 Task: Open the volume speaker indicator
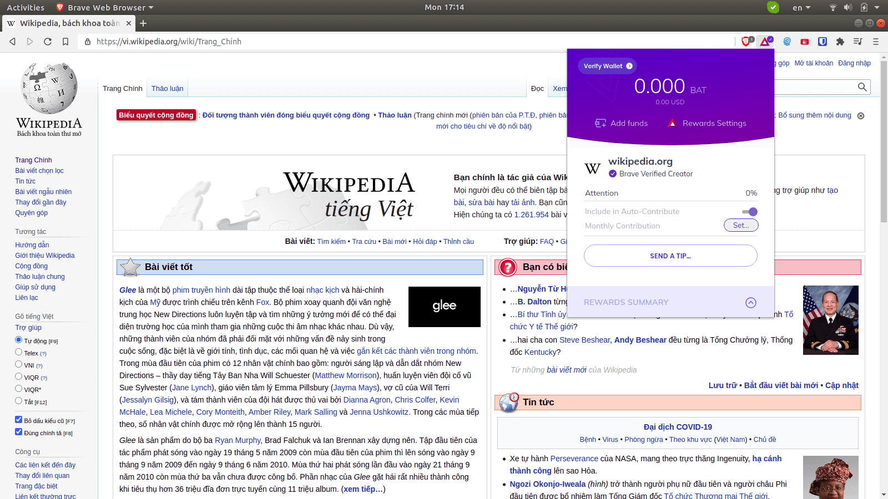[x=848, y=7]
